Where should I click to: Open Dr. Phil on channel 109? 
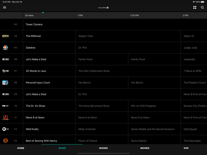click(x=128, y=94)
